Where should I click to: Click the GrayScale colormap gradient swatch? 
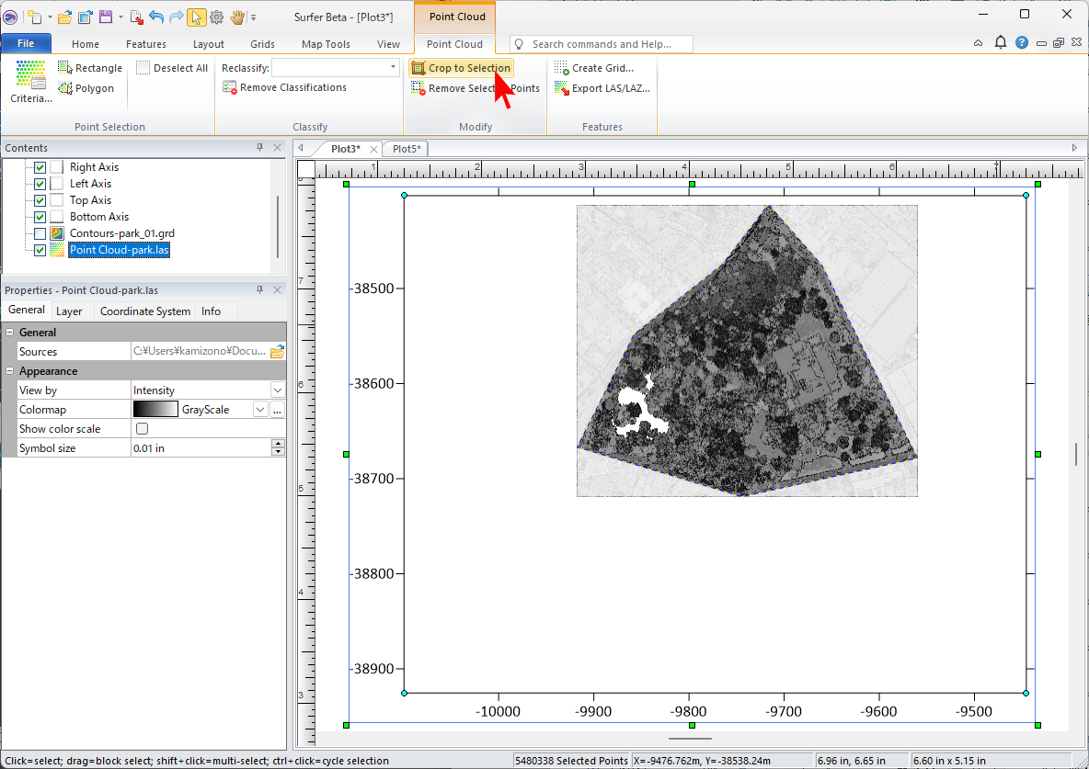(x=155, y=410)
